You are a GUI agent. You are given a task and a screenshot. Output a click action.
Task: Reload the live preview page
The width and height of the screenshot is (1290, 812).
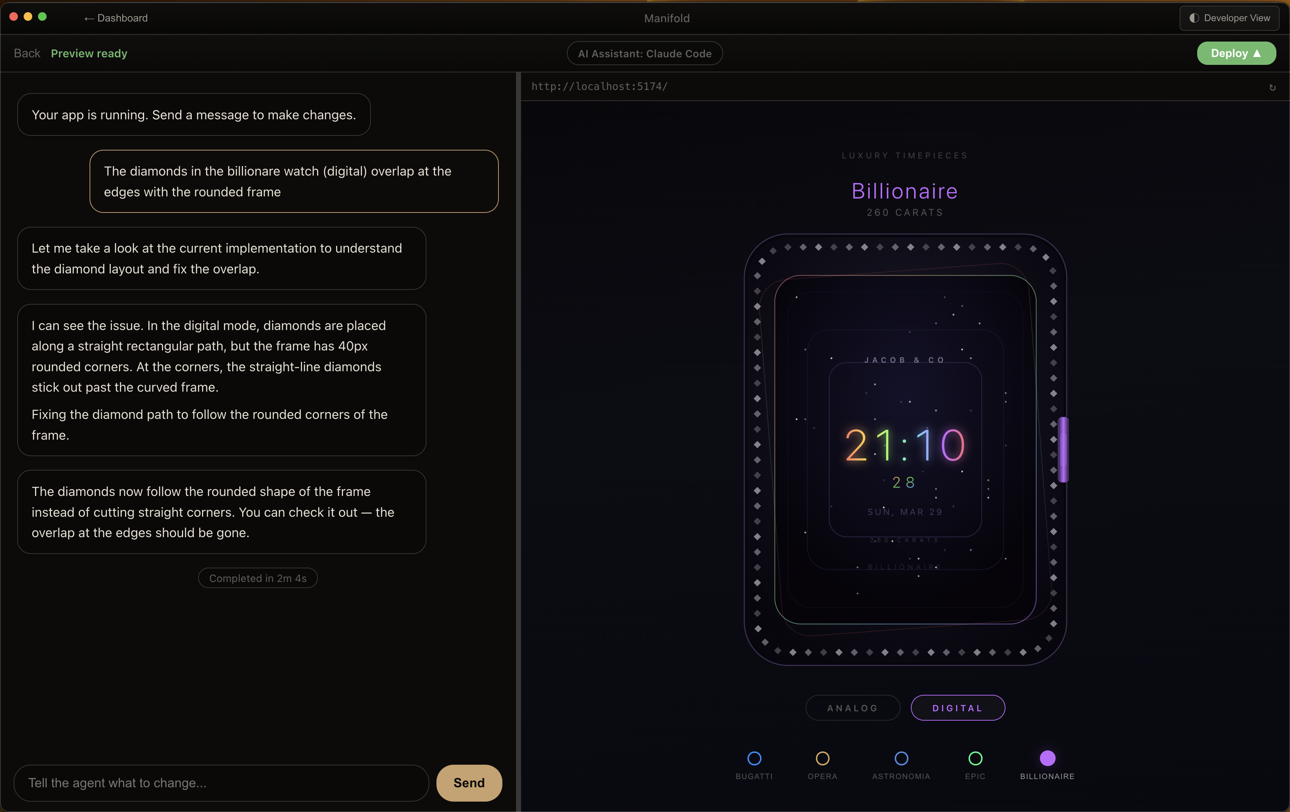[x=1273, y=87]
